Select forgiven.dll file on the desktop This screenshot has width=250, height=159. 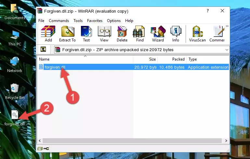point(15,118)
